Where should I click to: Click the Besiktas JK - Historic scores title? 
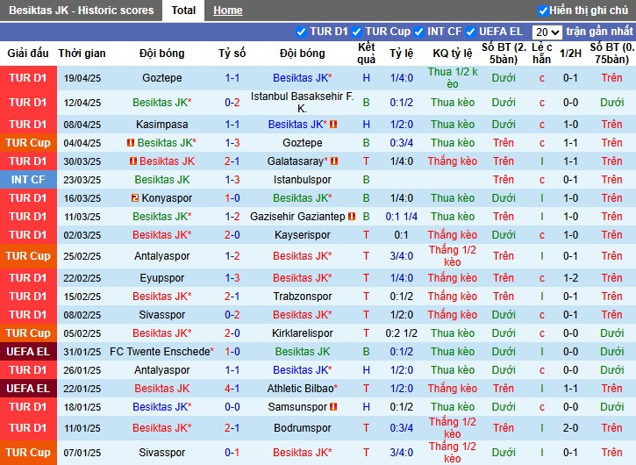pos(81,11)
